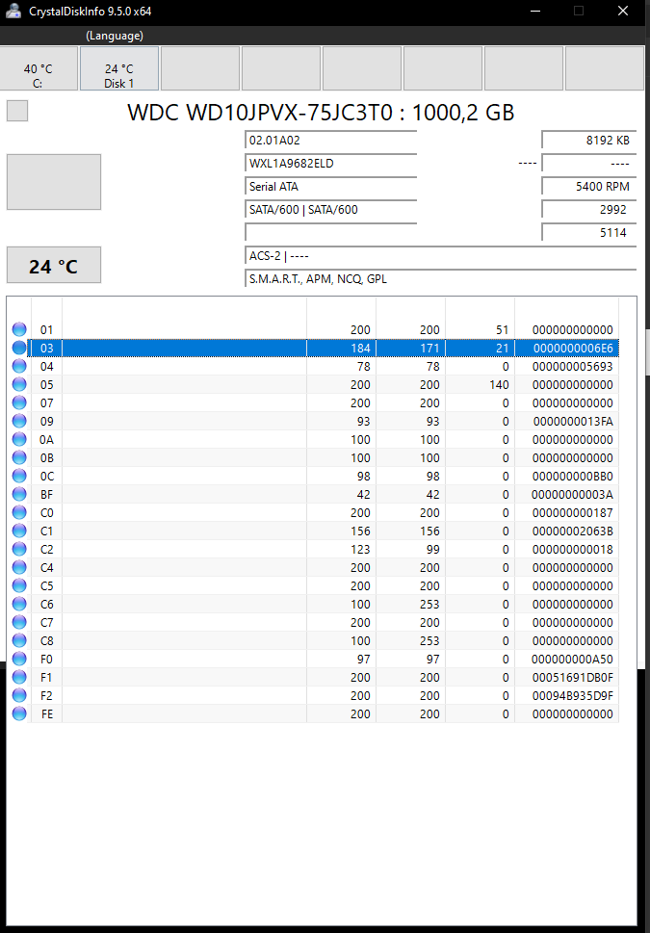Click the status orb for attribute F2
This screenshot has width=650, height=933.
tap(19, 695)
